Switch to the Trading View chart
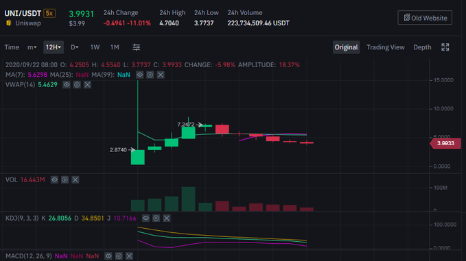The width and height of the screenshot is (466, 261). pyautogui.click(x=386, y=47)
